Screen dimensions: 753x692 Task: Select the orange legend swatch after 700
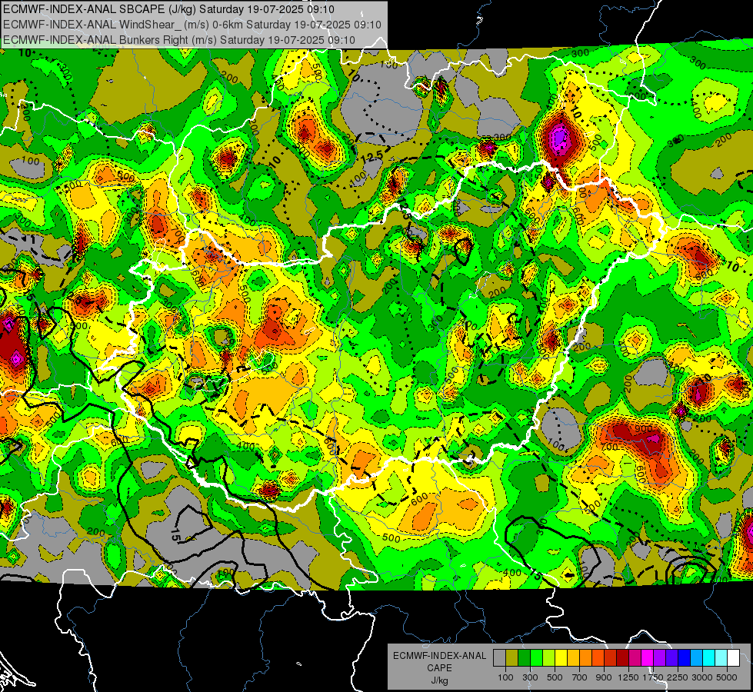[586, 658]
